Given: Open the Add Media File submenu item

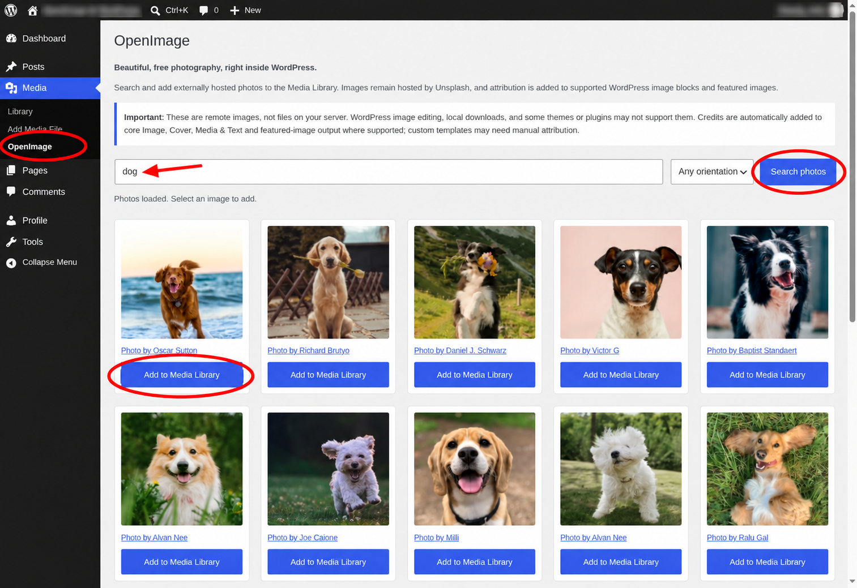Looking at the screenshot, I should click(x=35, y=129).
